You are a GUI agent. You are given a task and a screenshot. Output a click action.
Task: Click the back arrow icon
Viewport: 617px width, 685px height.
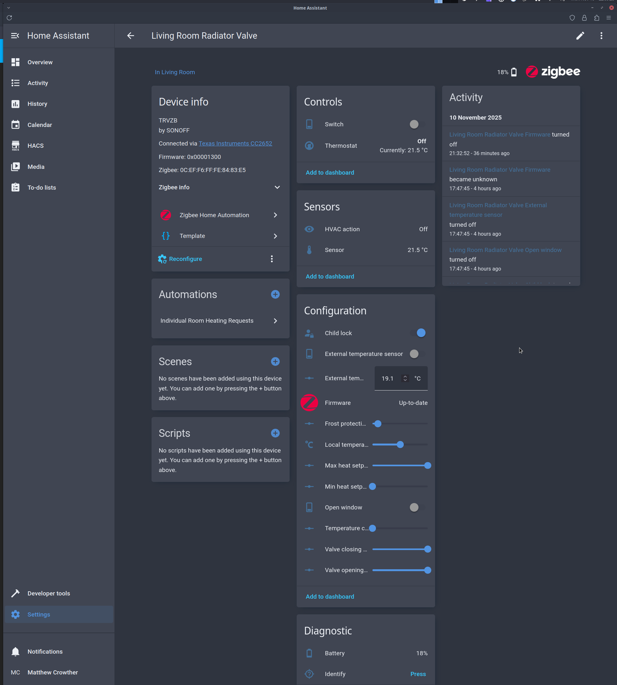[x=130, y=35]
